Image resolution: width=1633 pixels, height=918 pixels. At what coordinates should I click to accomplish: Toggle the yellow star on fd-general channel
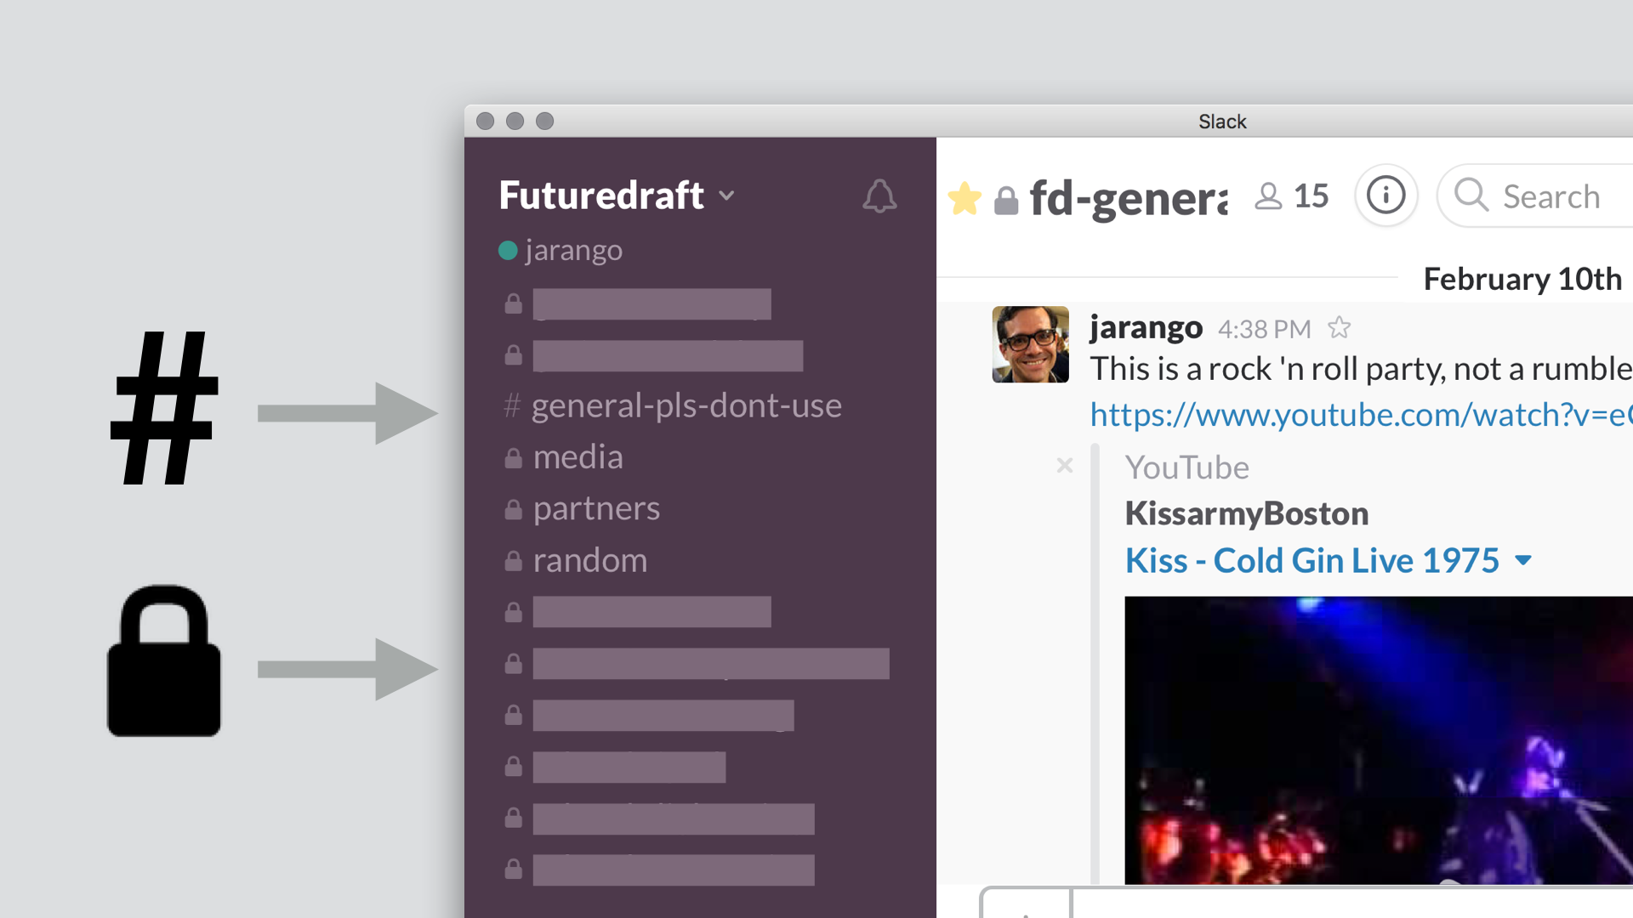964,199
